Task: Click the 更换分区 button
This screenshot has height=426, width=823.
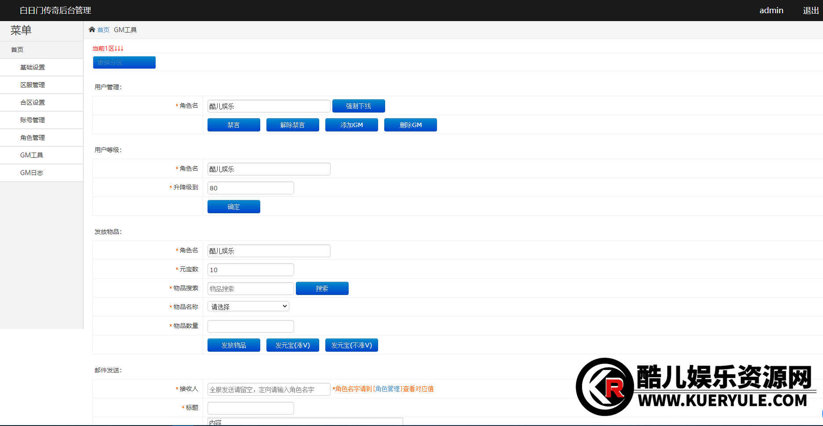Action: pyautogui.click(x=124, y=62)
